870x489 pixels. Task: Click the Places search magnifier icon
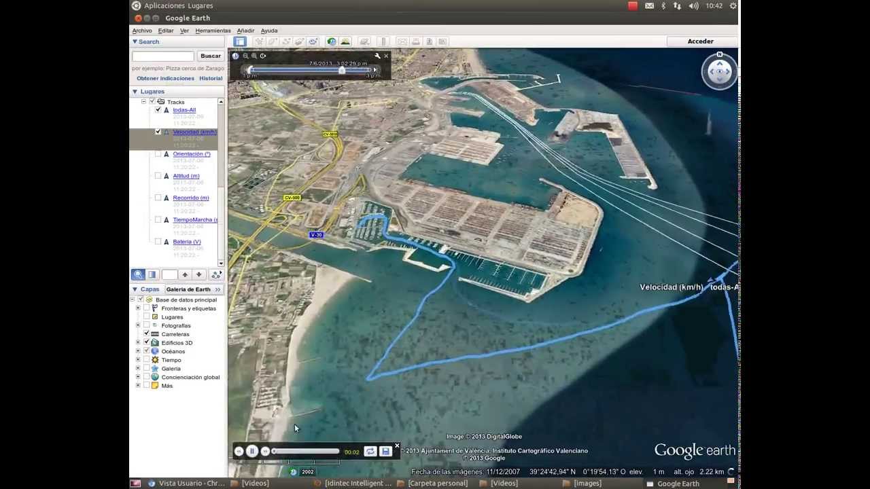coord(138,274)
